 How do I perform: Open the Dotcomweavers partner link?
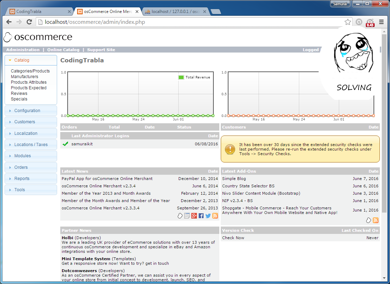click(79, 271)
